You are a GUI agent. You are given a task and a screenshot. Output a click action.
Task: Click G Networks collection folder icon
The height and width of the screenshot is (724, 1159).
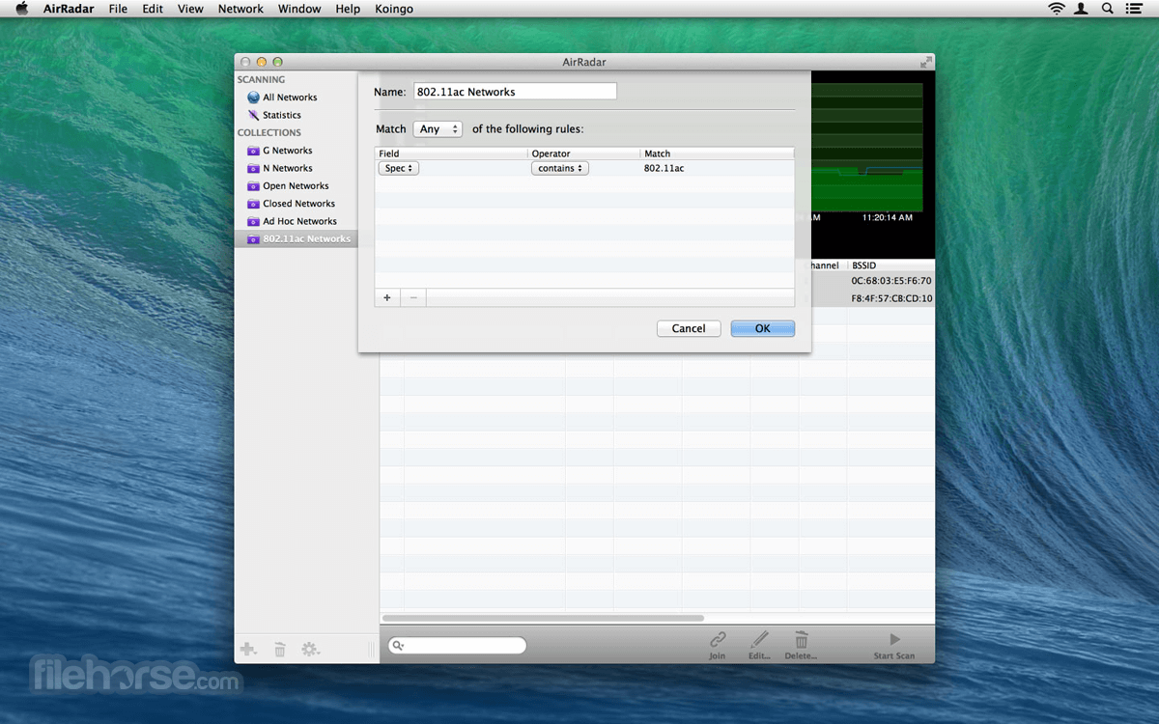[x=253, y=151]
